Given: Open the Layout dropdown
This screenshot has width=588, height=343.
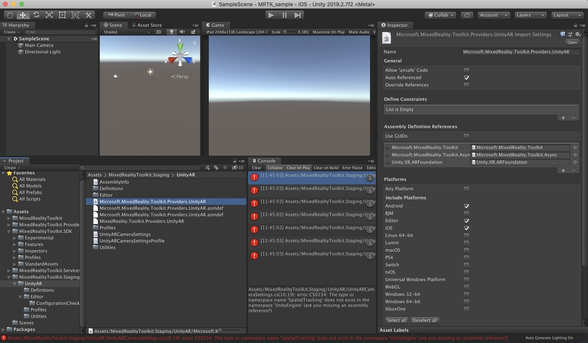Looking at the screenshot, I should click(x=567, y=15).
